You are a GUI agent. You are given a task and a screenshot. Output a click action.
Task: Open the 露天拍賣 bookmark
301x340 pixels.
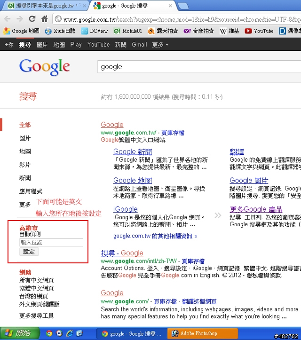[163, 31]
